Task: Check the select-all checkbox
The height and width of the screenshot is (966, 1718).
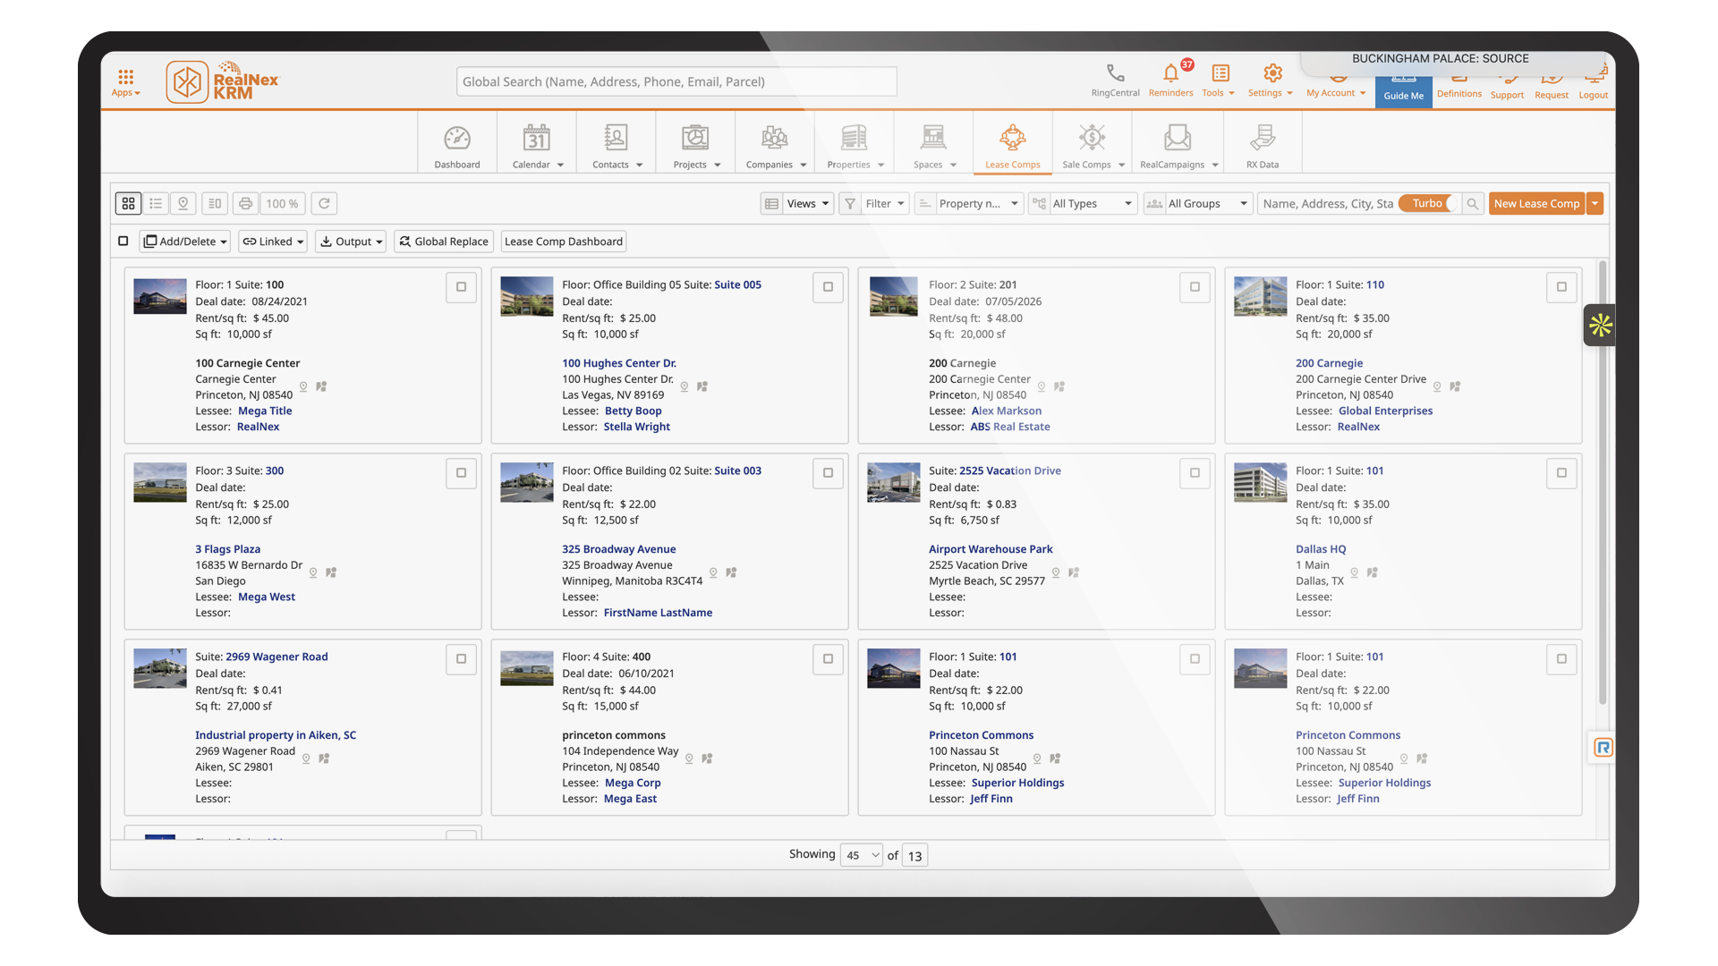Action: tap(123, 241)
